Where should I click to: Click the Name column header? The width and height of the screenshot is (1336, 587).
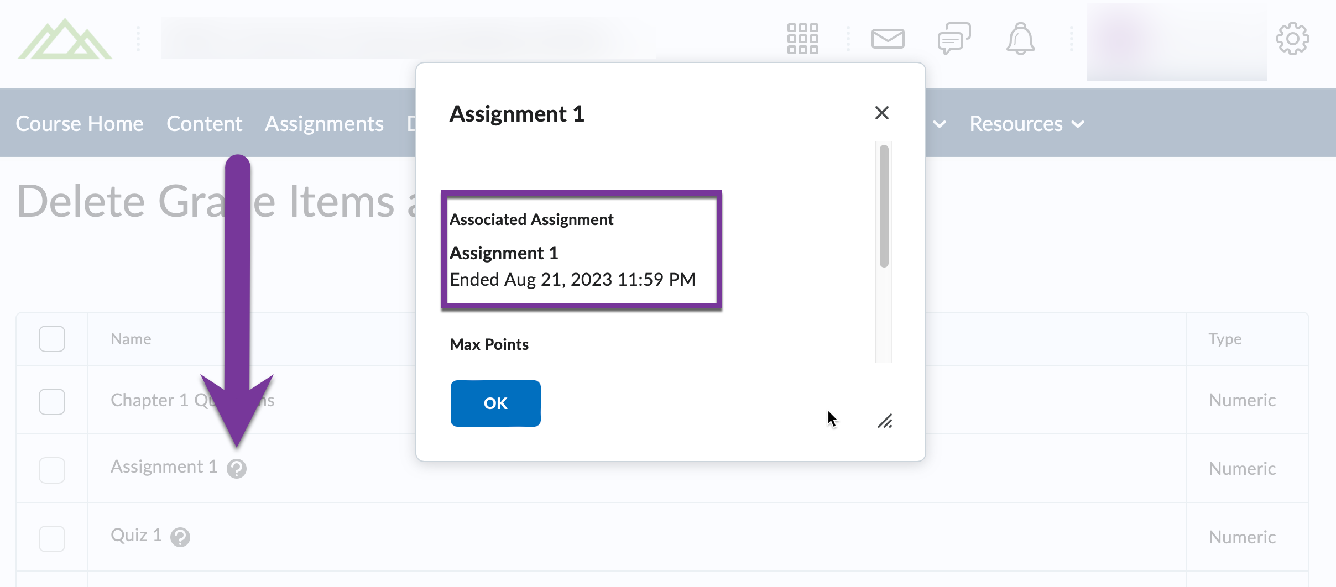click(x=131, y=338)
